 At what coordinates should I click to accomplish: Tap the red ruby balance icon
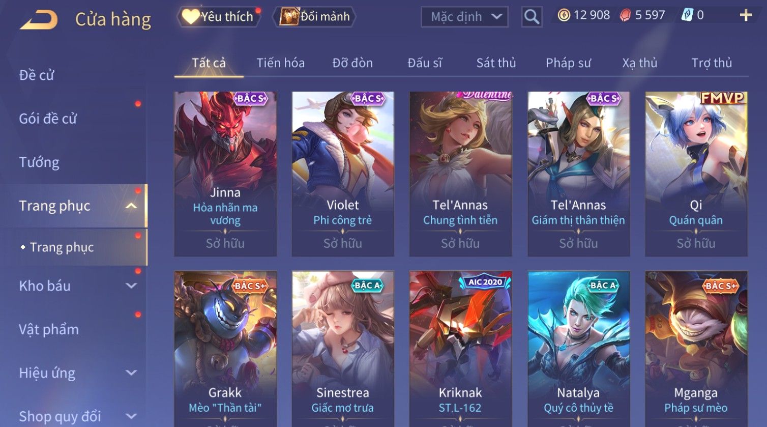[x=625, y=15]
